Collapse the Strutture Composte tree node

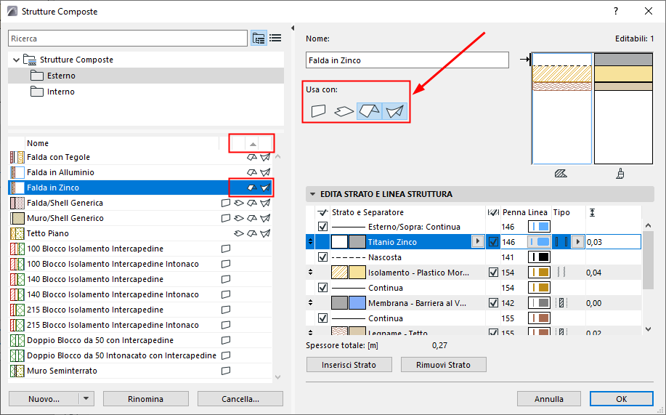pyautogui.click(x=16, y=60)
